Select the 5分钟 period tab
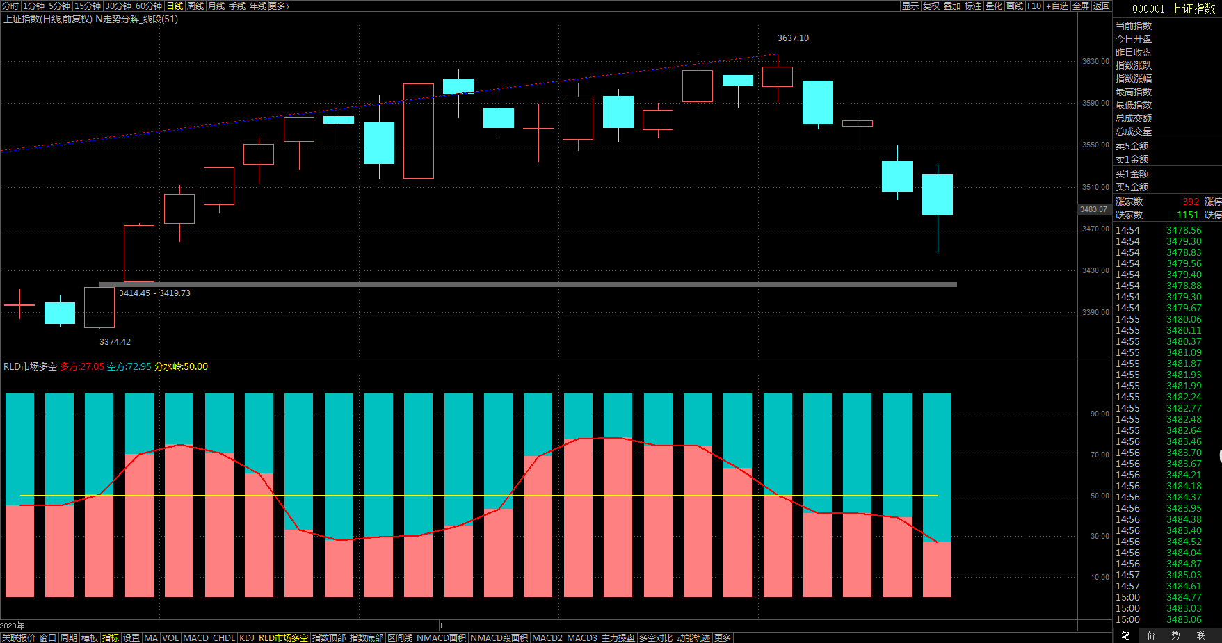The height and width of the screenshot is (643, 1222). click(60, 6)
